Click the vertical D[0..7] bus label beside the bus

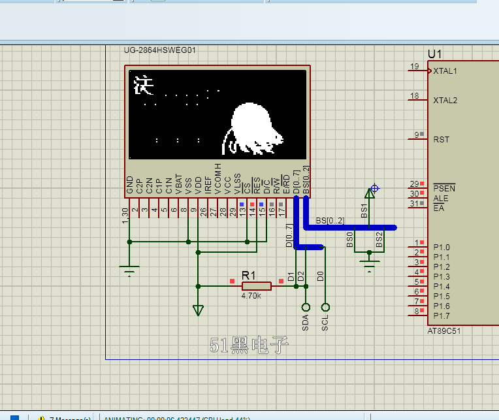(289, 235)
